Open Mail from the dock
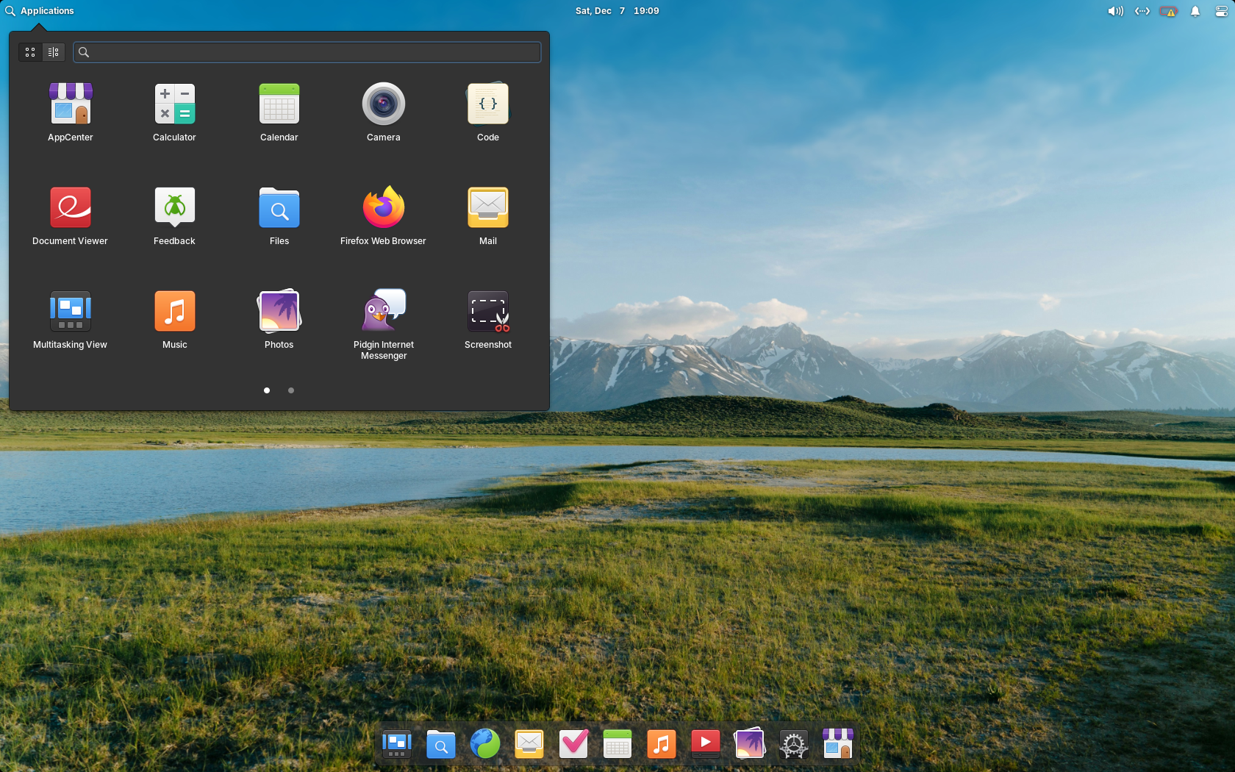Screen dimensions: 1235x772 (529, 744)
